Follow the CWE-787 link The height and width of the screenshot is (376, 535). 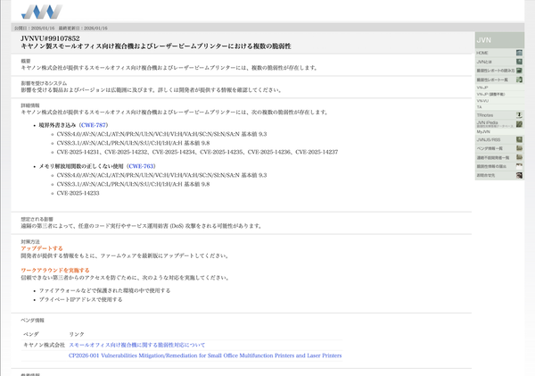point(94,125)
